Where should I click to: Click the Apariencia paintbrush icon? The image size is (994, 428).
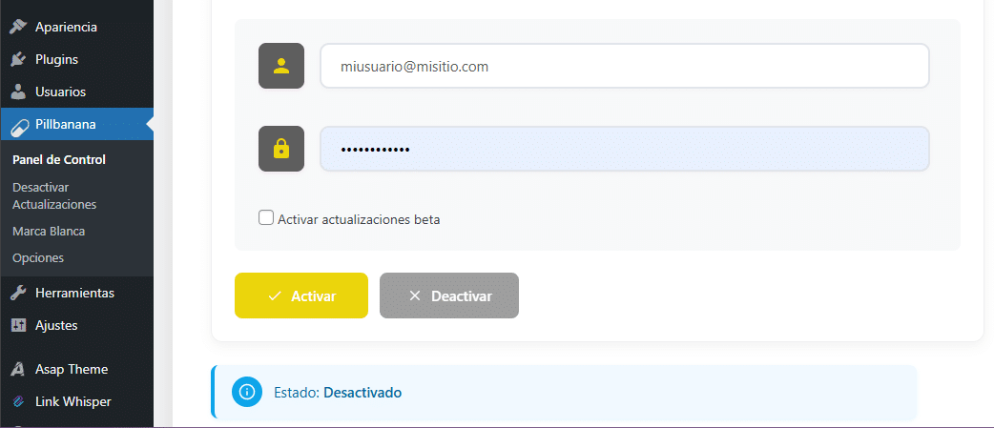pos(18,27)
